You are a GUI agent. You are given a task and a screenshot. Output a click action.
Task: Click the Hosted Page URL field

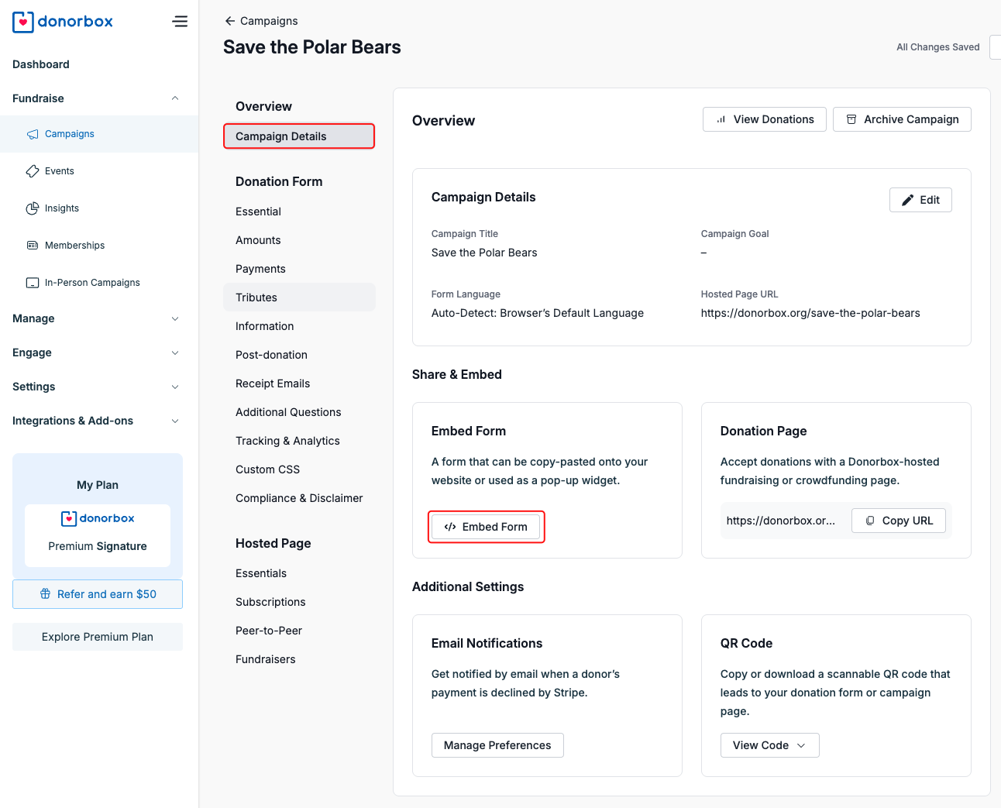(810, 313)
